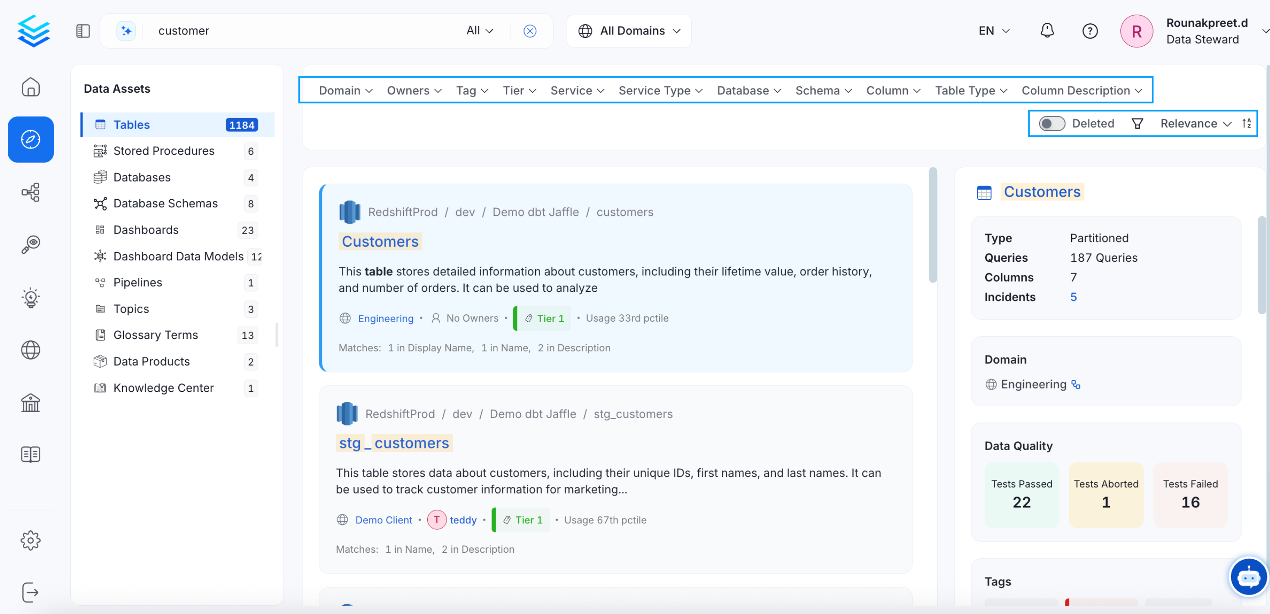1270x614 pixels.
Task: Clear the search with X icon
Action: (529, 31)
